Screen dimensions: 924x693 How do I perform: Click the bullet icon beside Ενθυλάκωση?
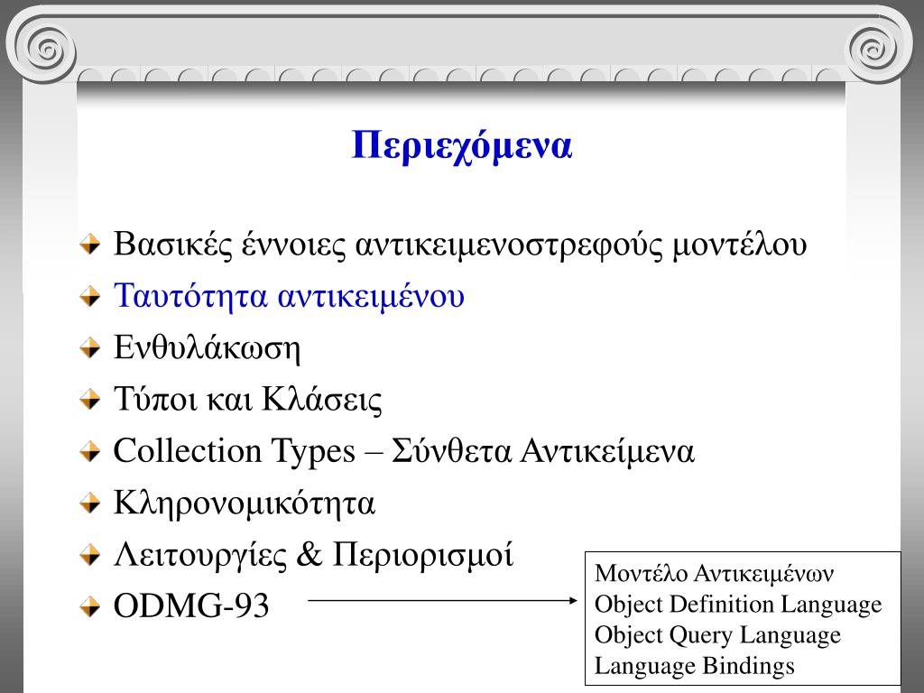pos(90,347)
